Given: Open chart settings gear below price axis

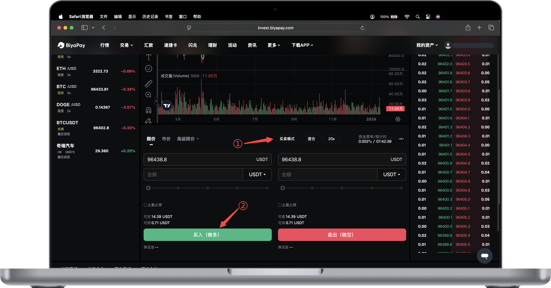Looking at the screenshot, I should tap(397, 119).
